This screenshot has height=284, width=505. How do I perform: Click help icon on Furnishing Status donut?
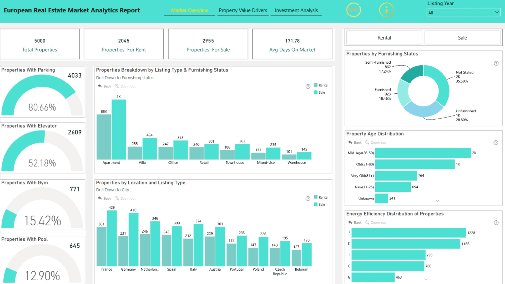coord(496,63)
